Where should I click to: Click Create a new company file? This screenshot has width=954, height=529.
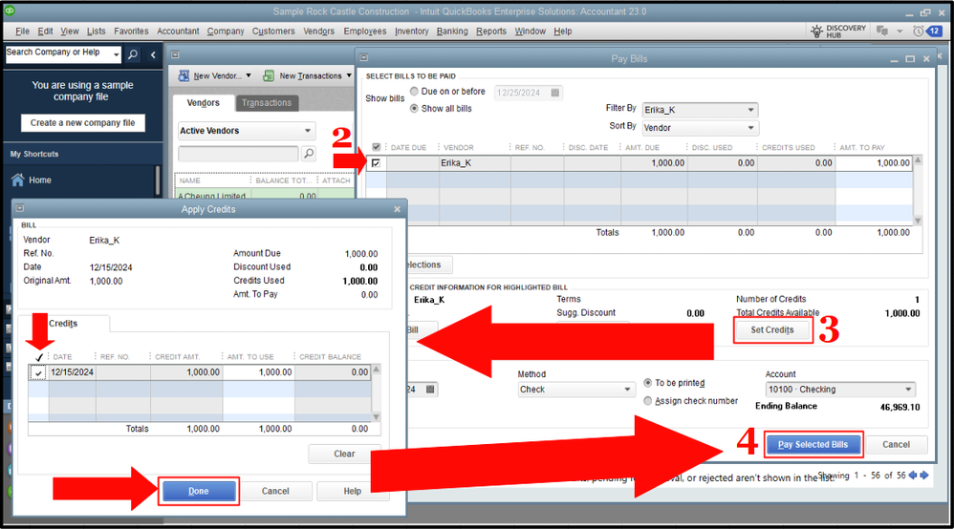(83, 123)
